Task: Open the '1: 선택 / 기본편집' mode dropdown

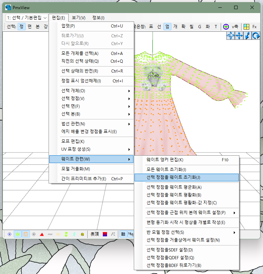Action: coord(26,18)
